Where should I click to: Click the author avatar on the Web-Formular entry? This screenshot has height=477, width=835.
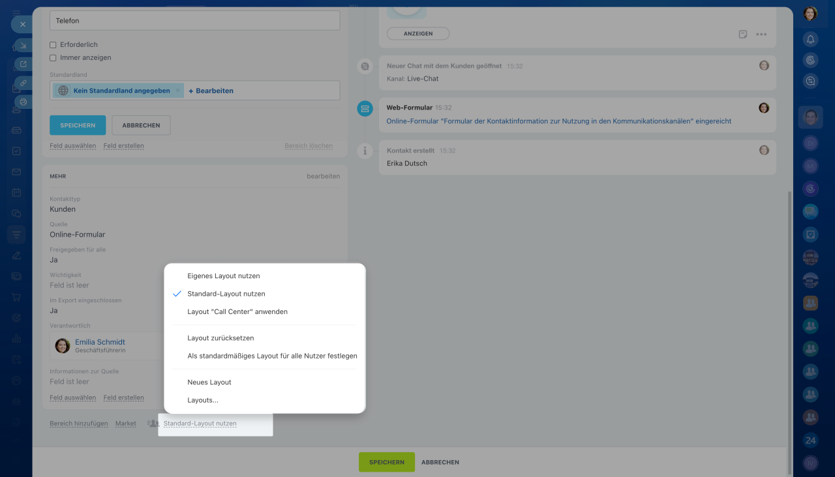click(x=764, y=108)
